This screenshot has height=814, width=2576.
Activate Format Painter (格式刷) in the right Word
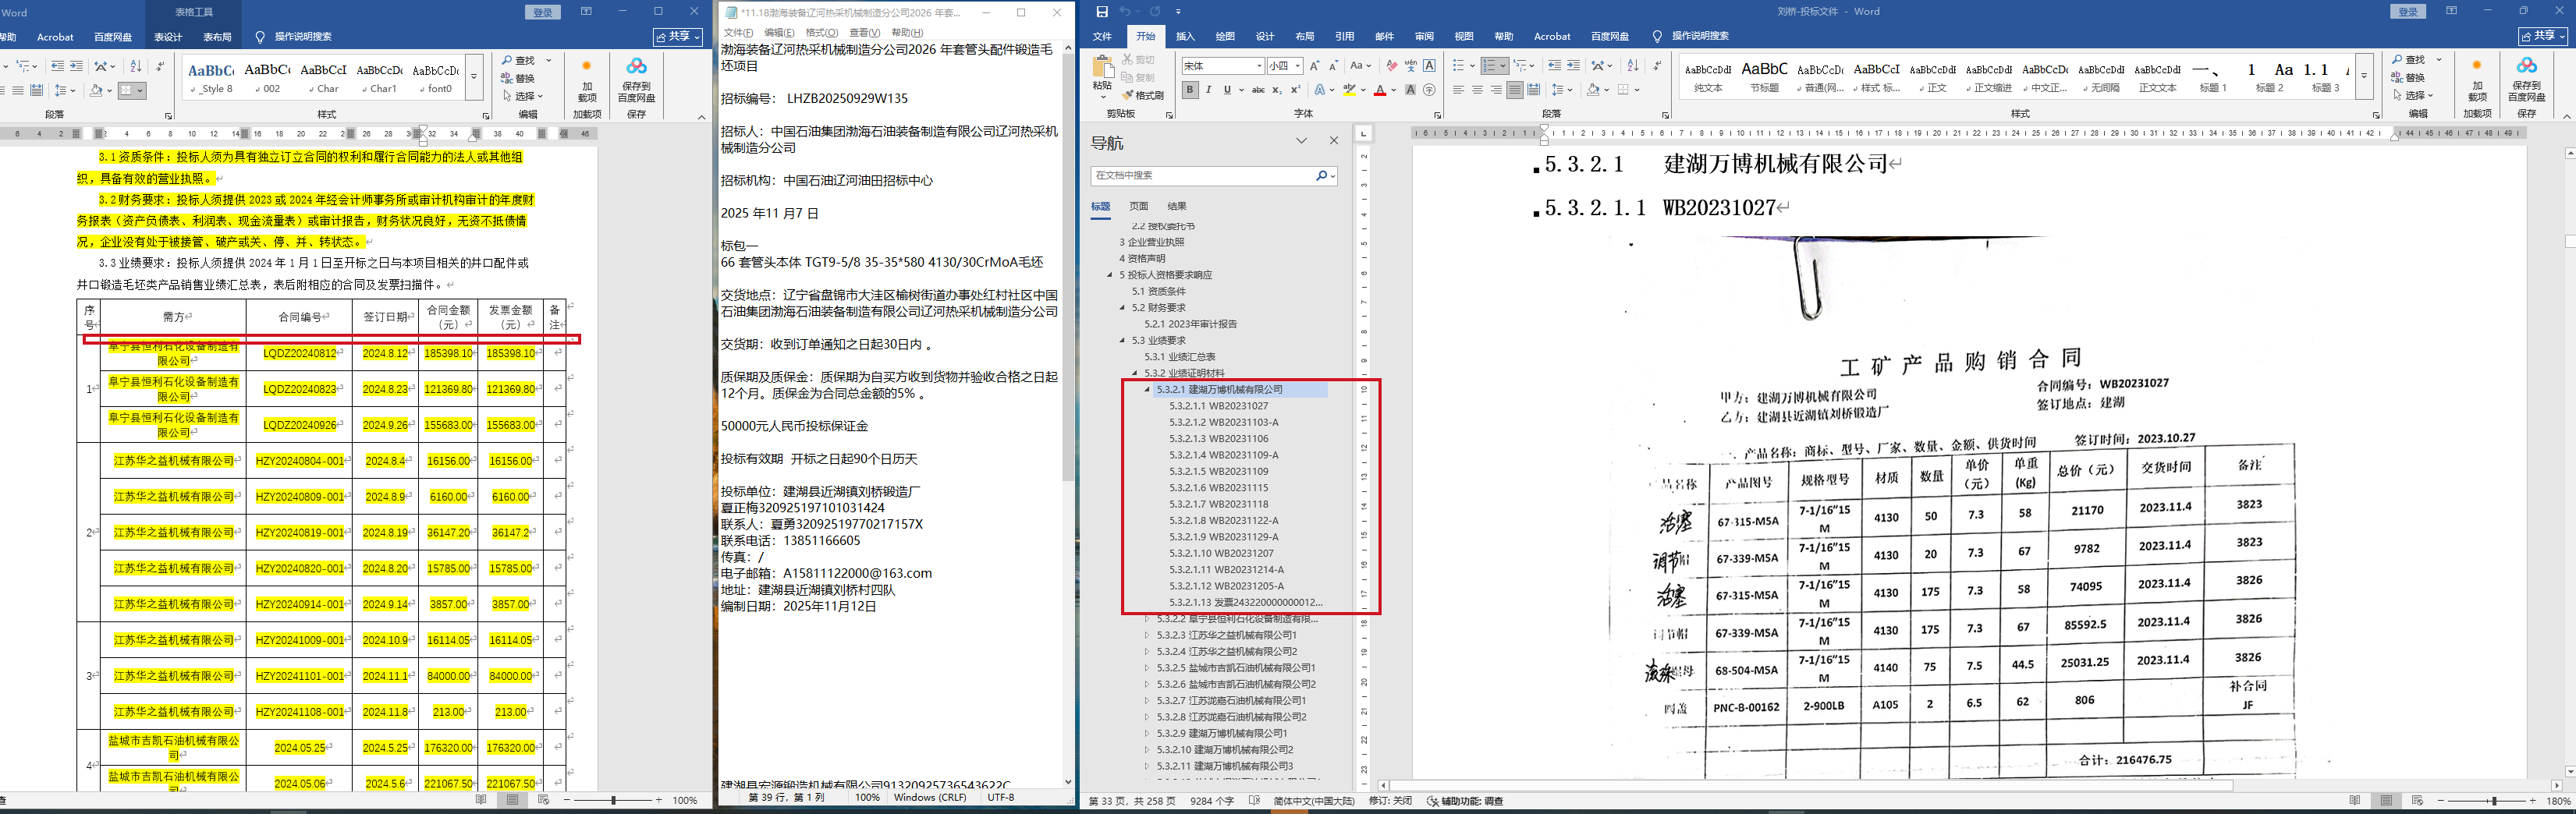pyautogui.click(x=1143, y=95)
